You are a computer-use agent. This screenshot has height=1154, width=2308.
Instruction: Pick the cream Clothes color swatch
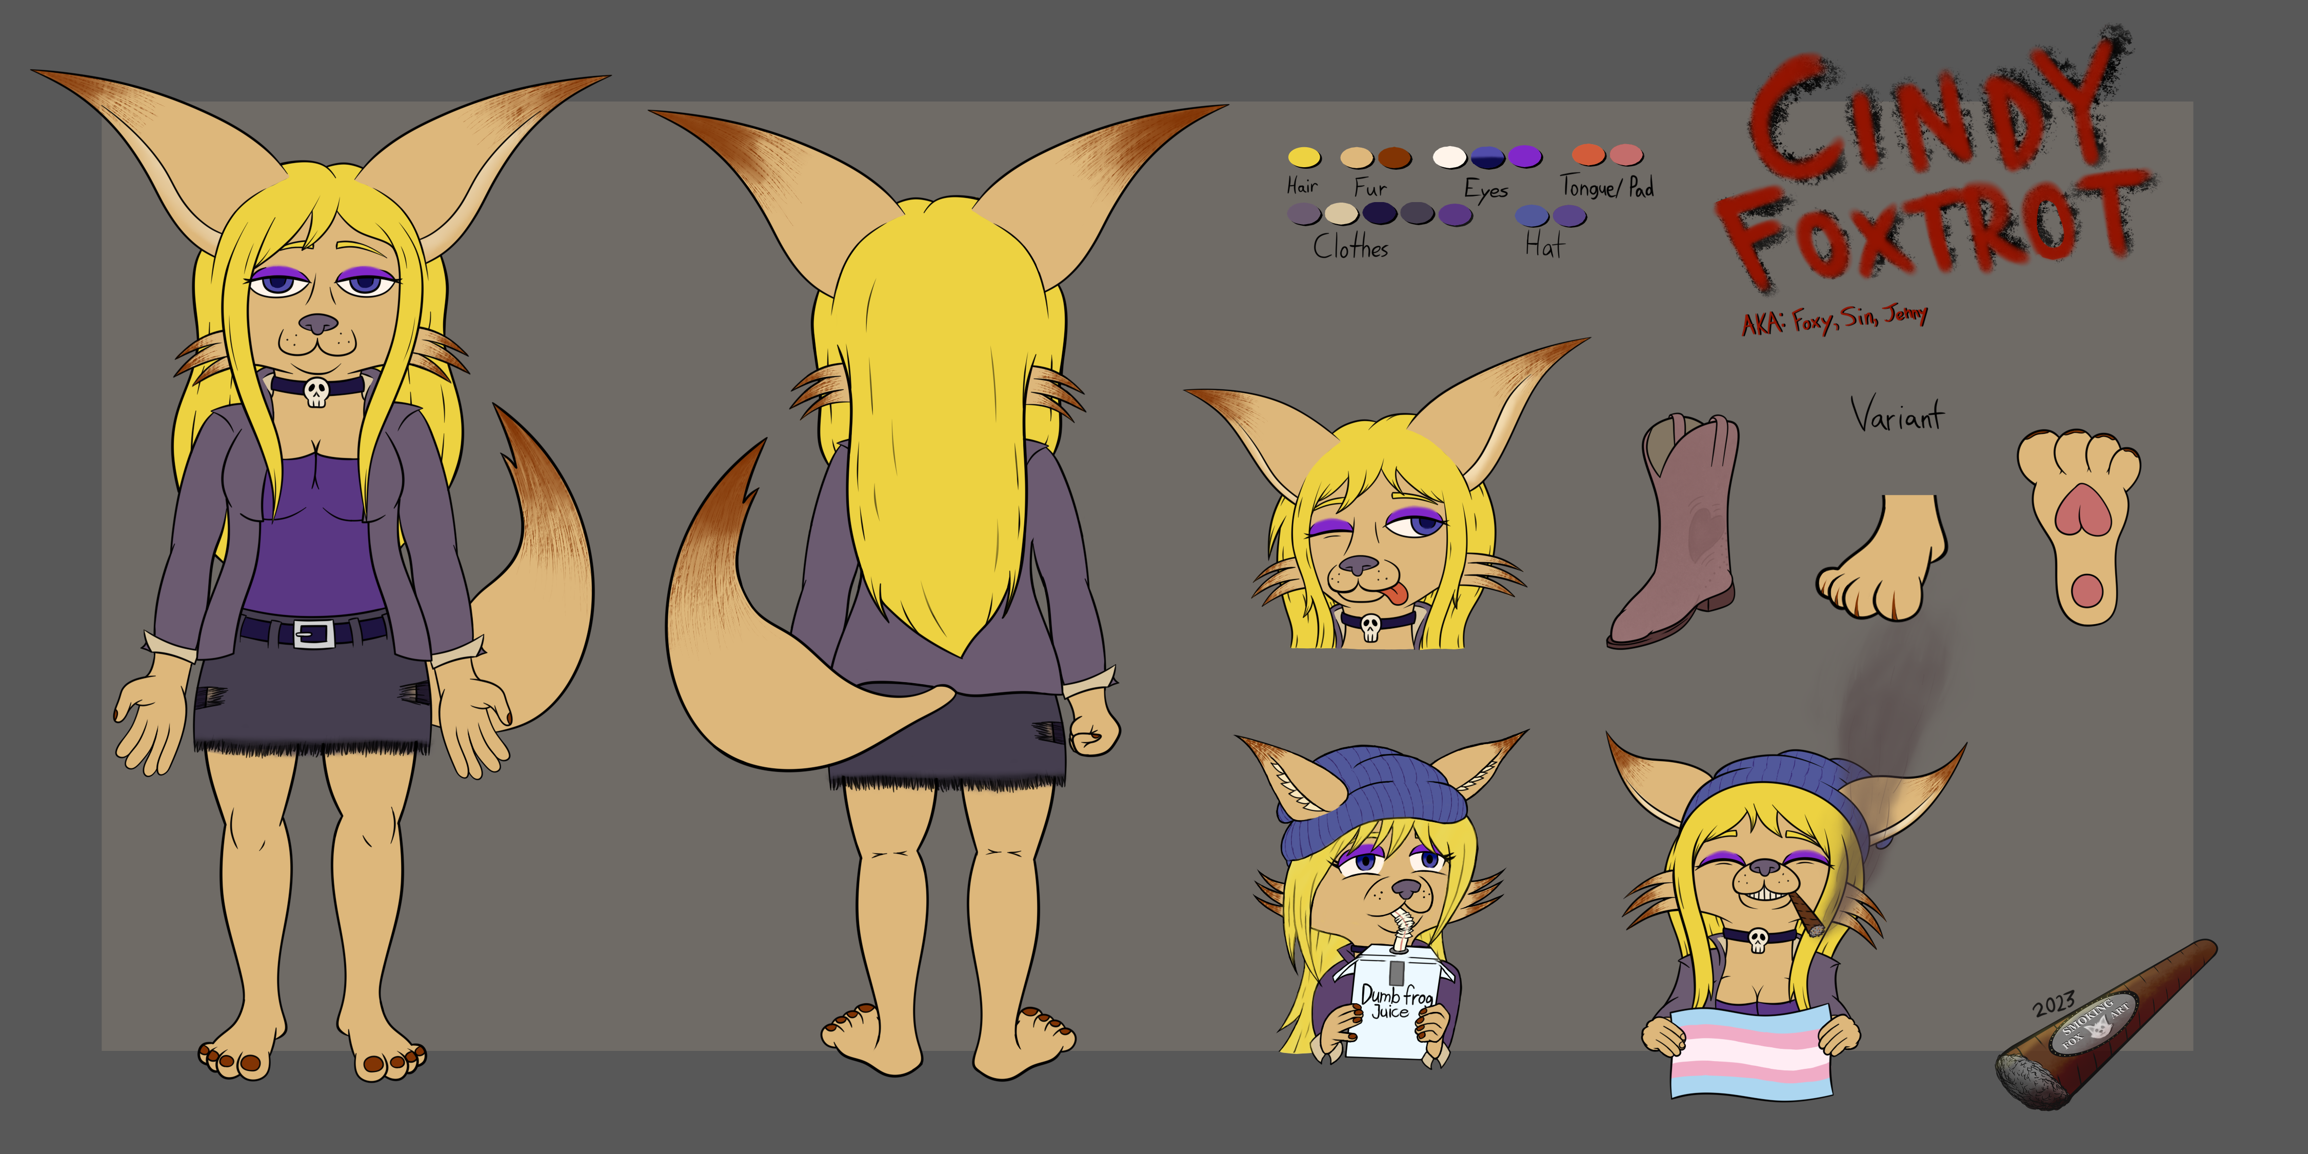[x=1341, y=213]
